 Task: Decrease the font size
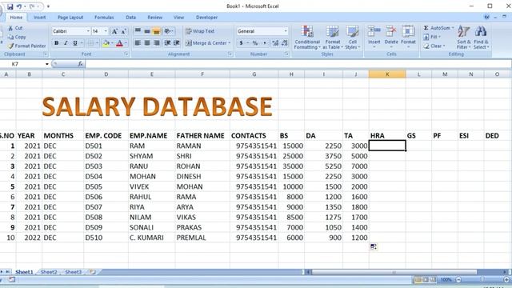(x=124, y=31)
